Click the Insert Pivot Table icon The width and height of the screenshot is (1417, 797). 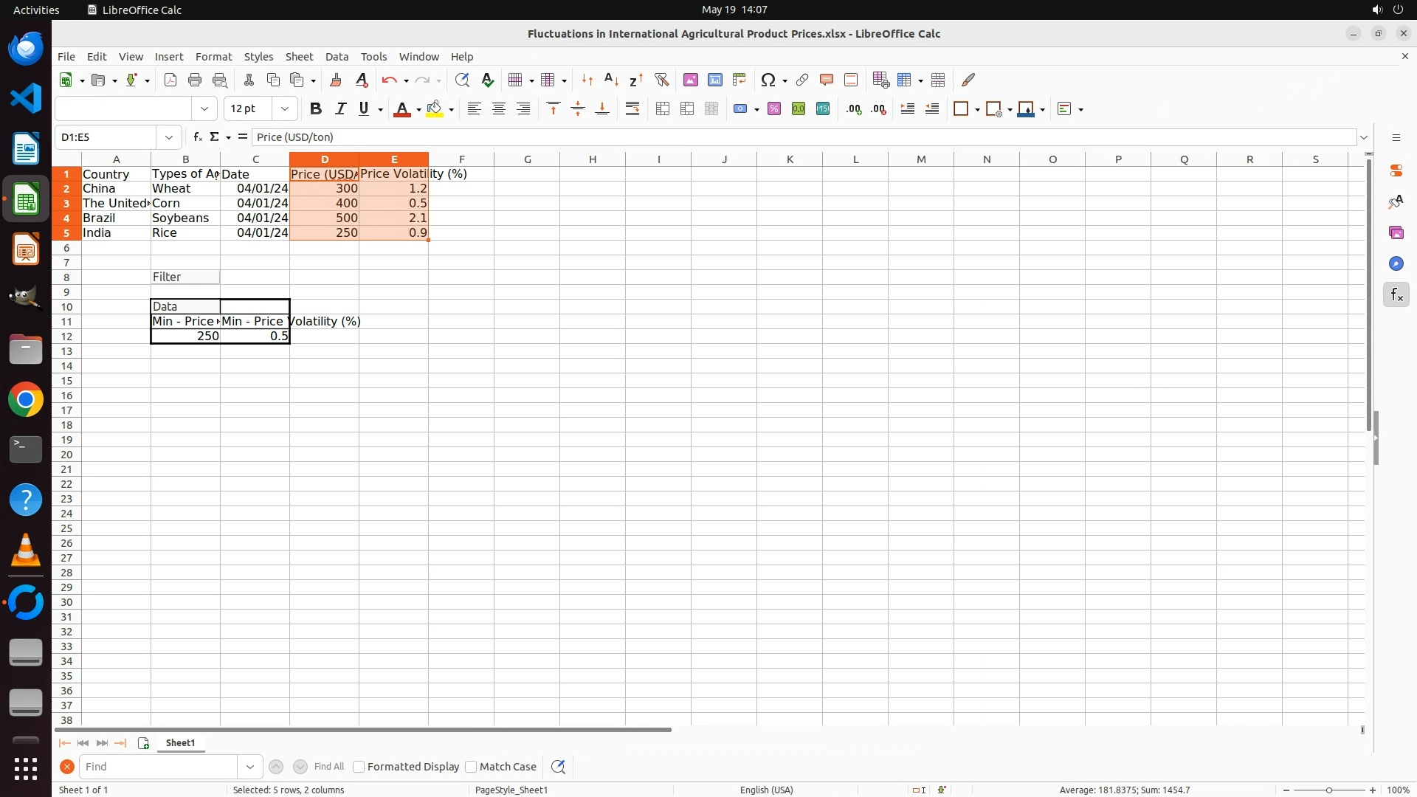click(739, 80)
